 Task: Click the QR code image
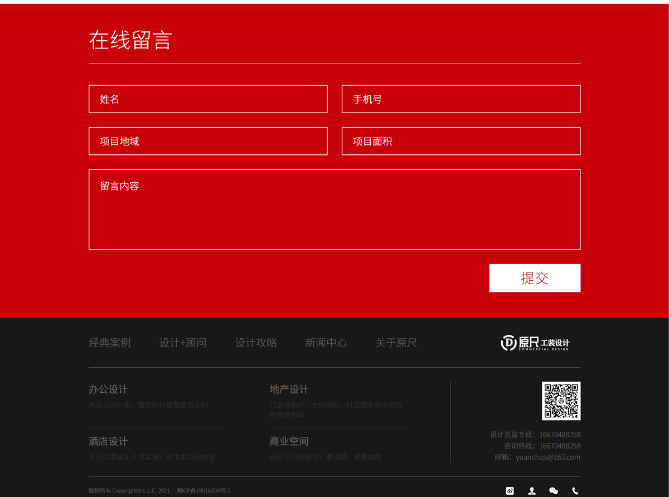coord(561,401)
